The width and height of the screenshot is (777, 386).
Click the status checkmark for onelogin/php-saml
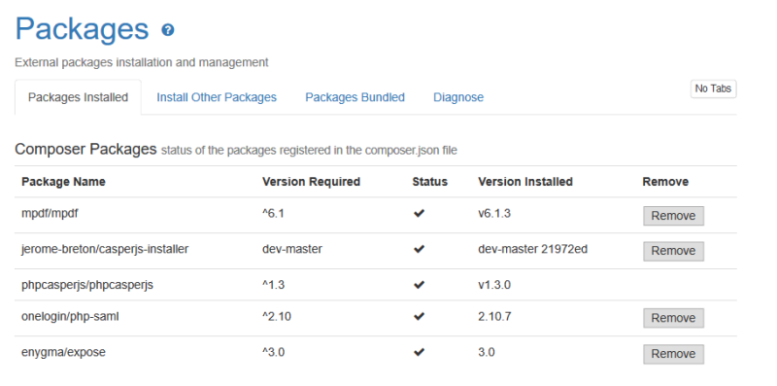pos(420,316)
